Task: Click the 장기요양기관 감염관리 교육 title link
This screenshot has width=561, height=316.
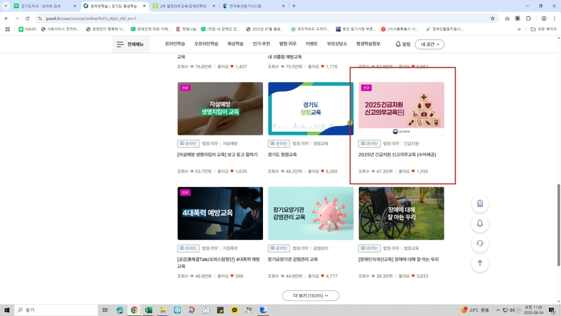Action: point(293,259)
